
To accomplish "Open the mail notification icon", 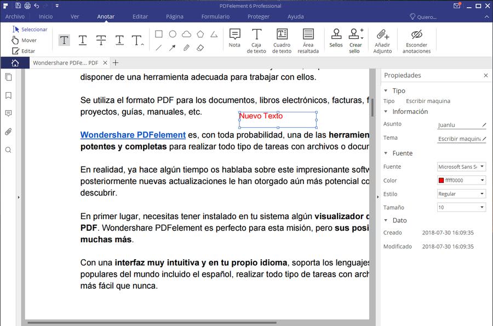I will tap(457, 5).
